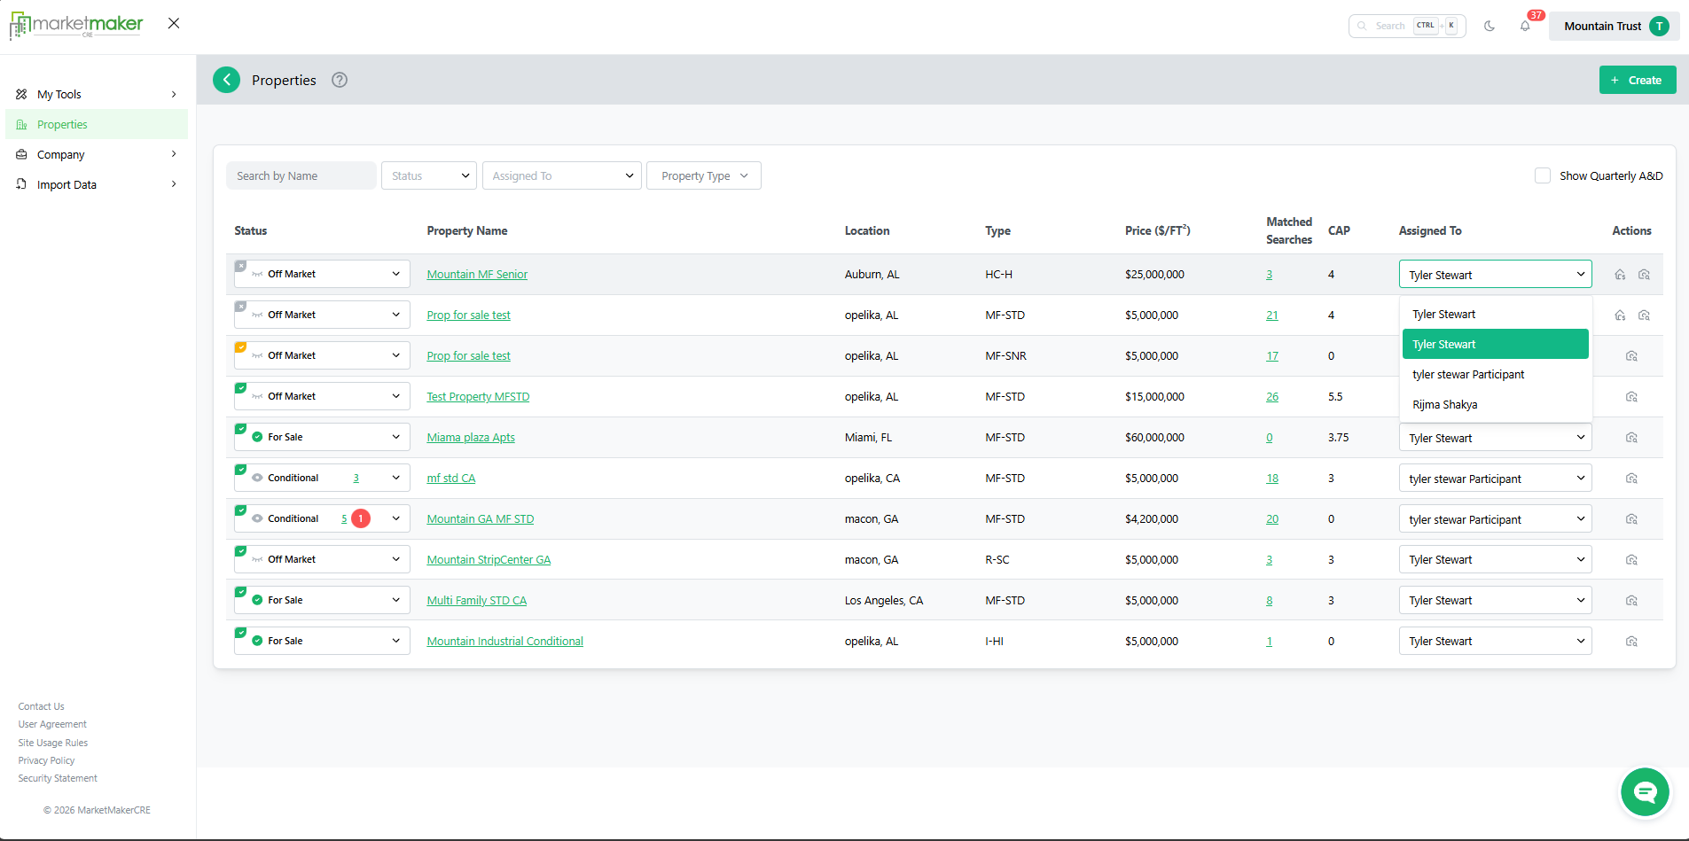Toggle the checkbox on Miama plaza Apts row
Viewport: 1689px width, 841px height.
tap(240, 429)
